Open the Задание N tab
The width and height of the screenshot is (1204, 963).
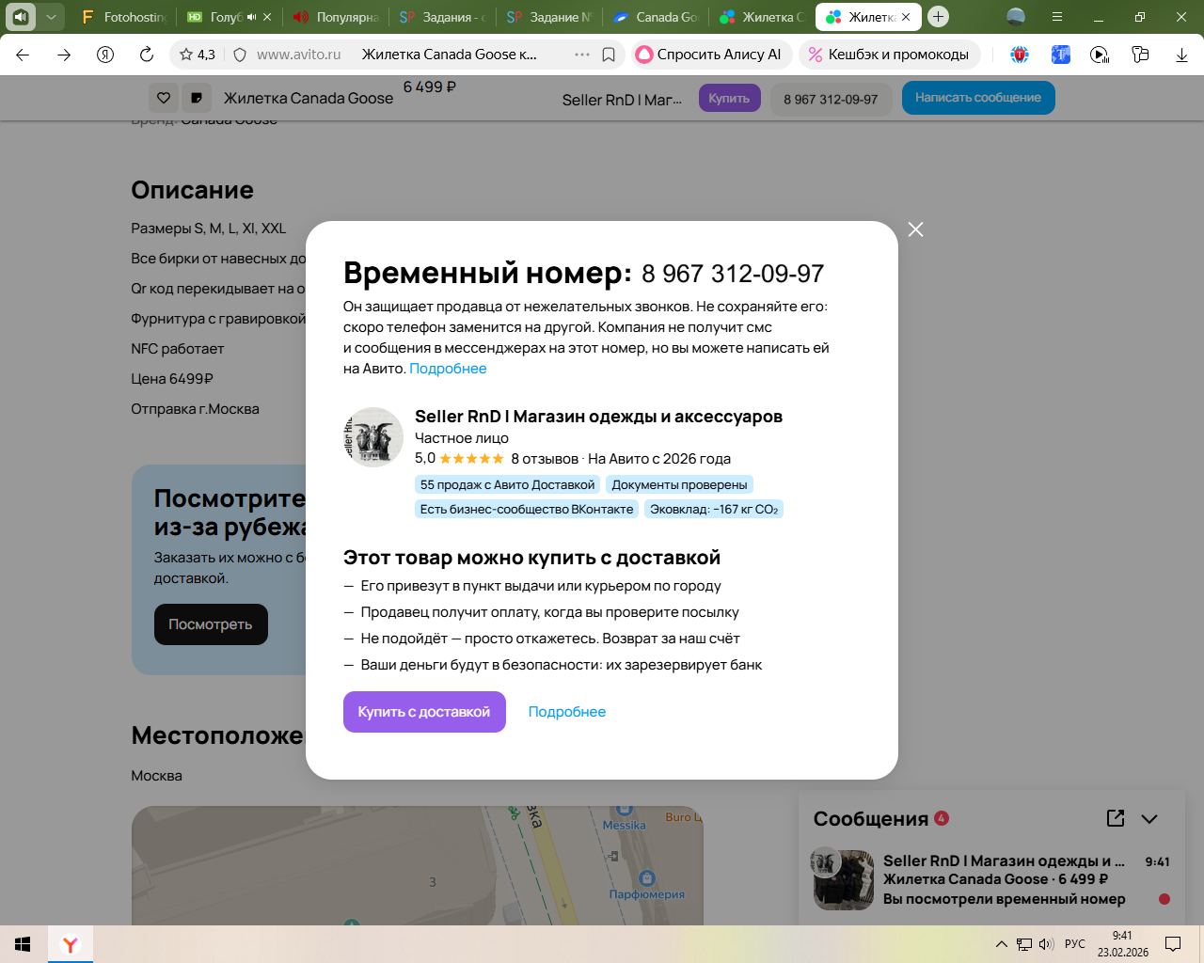(x=548, y=17)
